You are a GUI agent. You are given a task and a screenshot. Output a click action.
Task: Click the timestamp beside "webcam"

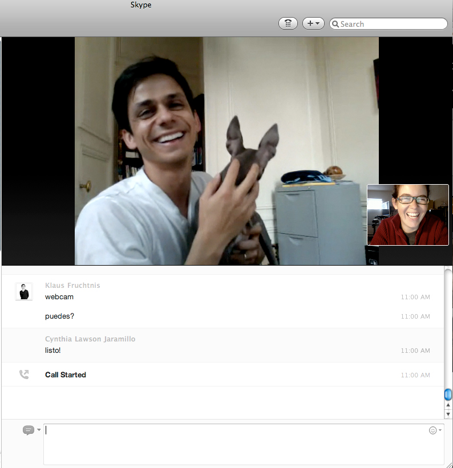(415, 297)
